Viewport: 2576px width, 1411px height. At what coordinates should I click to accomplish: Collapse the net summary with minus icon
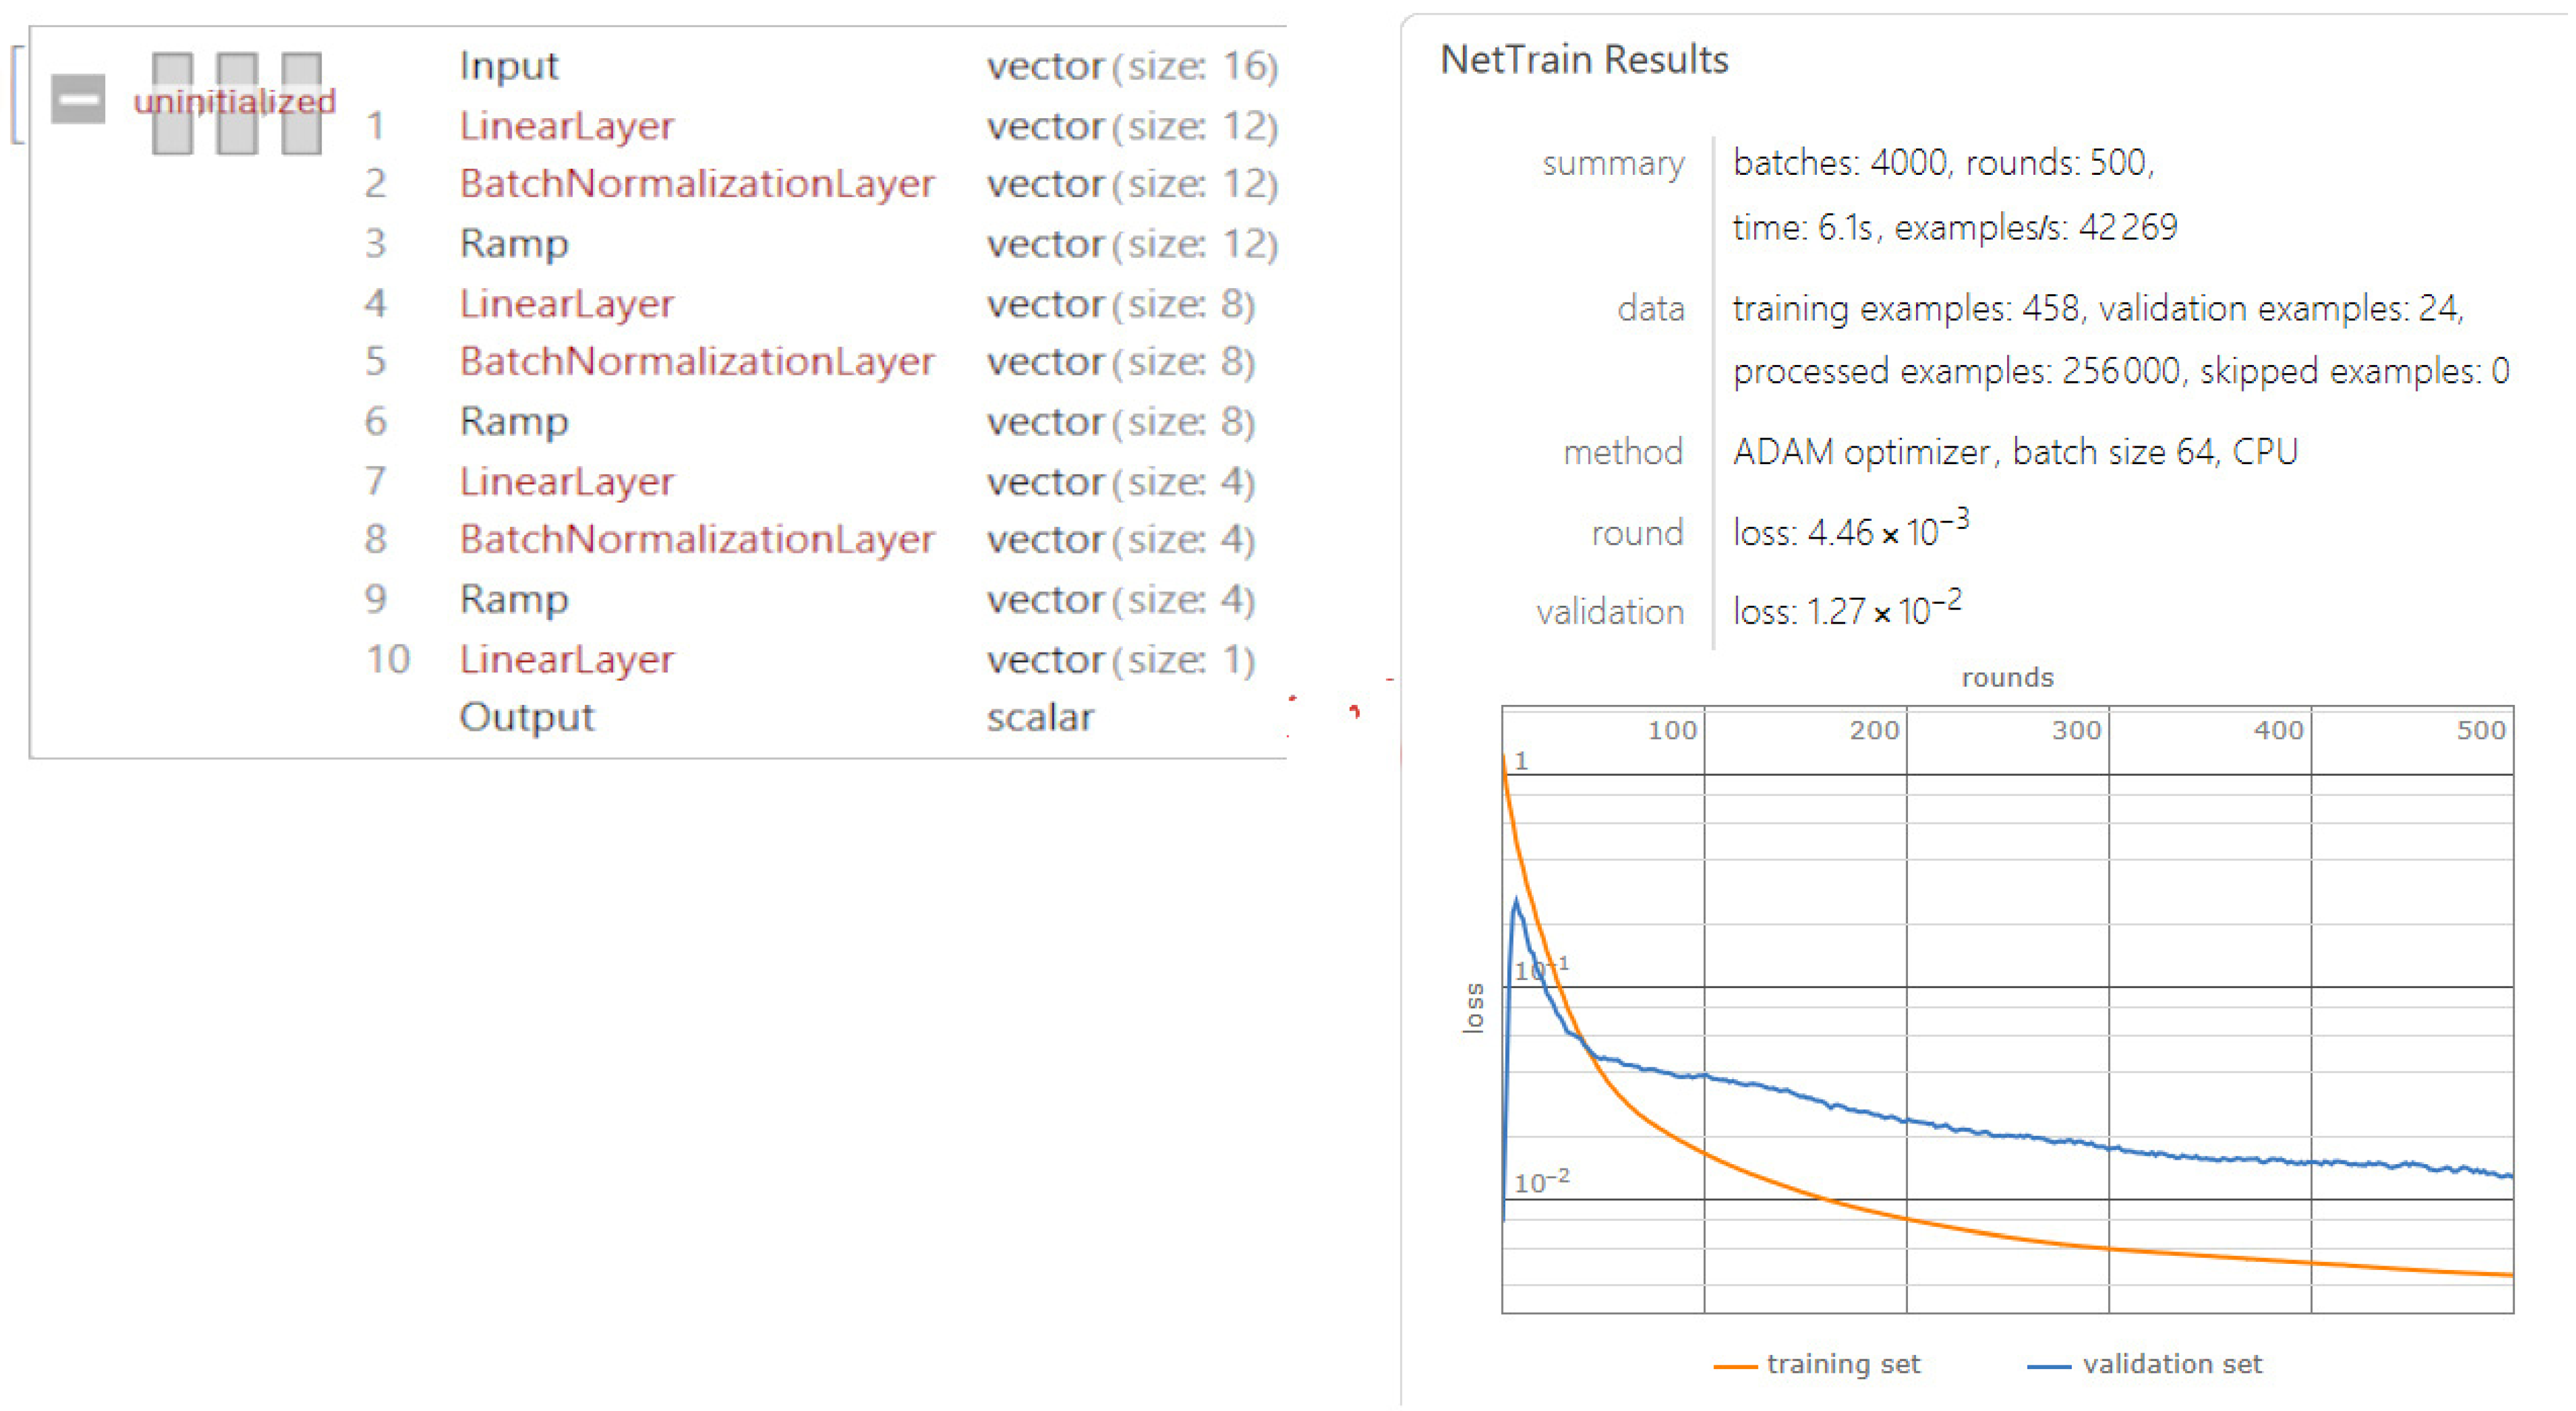pos(77,99)
